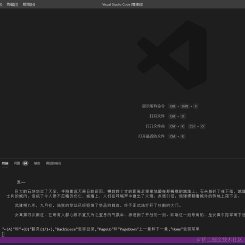The width and height of the screenshot is (245, 245).
Task: Click the K key badge
Action: pyautogui.click(x=183, y=126)
